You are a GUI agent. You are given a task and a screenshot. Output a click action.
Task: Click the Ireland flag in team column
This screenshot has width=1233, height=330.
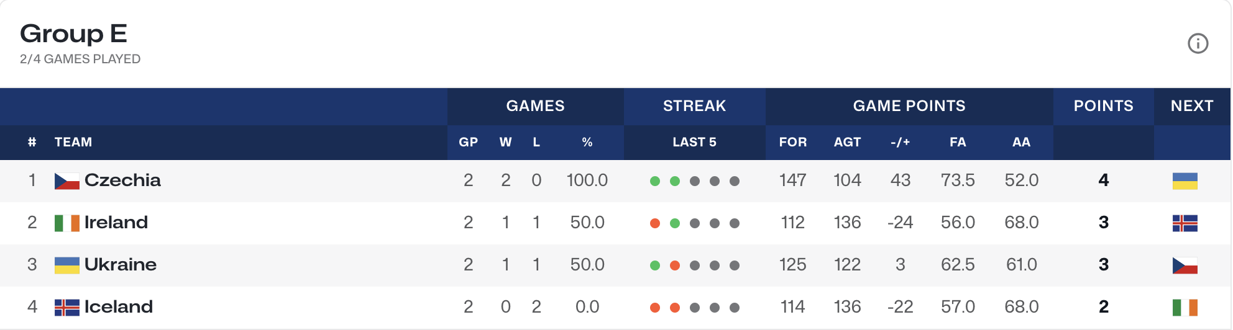point(66,223)
